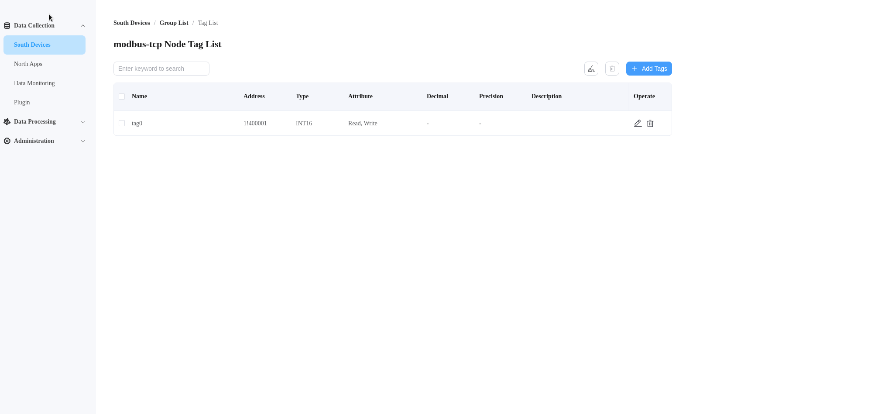Switch to Data Monitoring in the sidebar

pos(34,83)
